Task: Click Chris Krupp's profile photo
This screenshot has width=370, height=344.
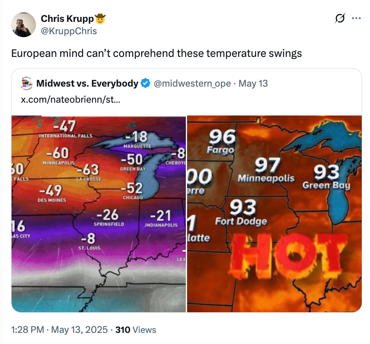Action: coord(24,25)
